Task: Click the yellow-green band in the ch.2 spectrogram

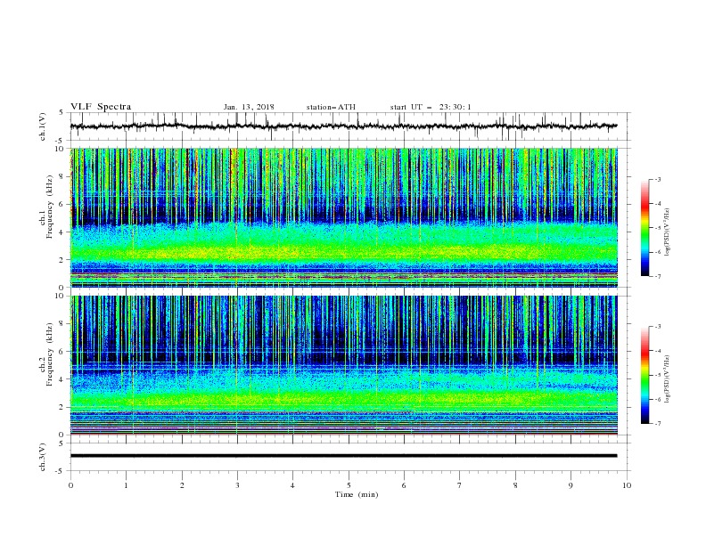Action: [343, 398]
